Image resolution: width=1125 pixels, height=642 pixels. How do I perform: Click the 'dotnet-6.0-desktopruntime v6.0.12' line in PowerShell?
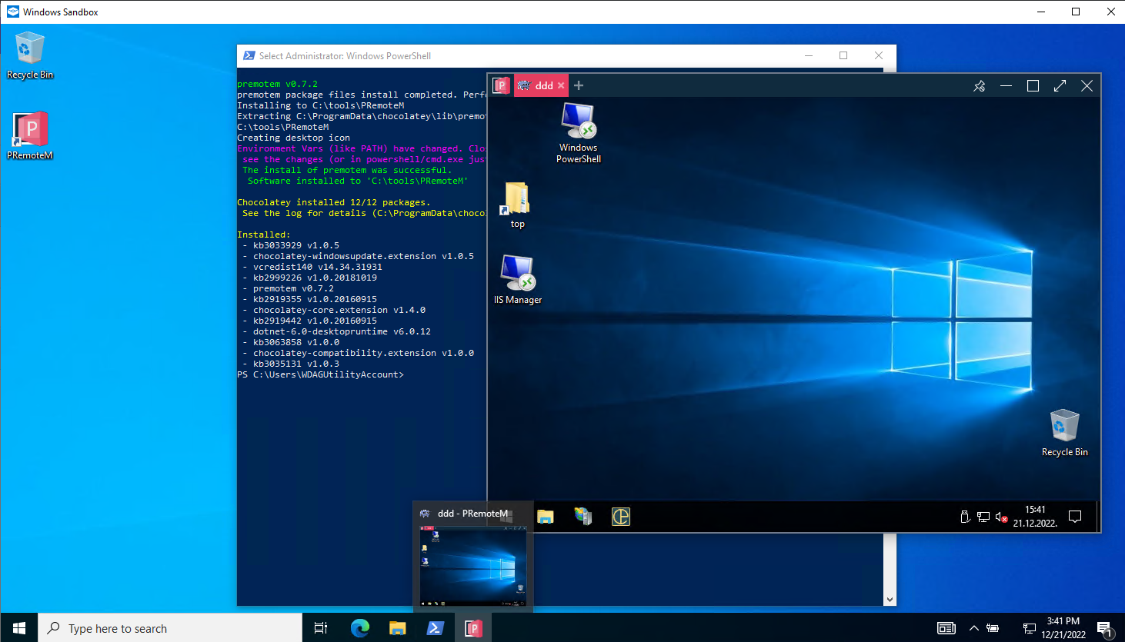pyautogui.click(x=342, y=331)
